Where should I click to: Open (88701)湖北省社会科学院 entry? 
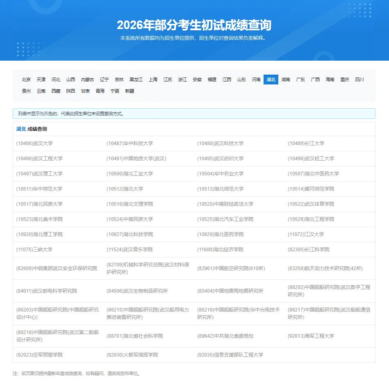135,336
